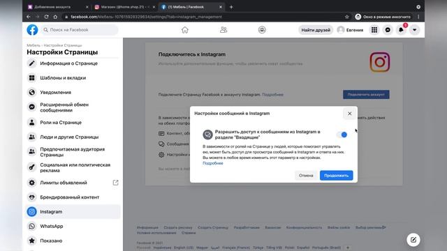Switch to Добавление аккаунта browser tab

click(57, 7)
